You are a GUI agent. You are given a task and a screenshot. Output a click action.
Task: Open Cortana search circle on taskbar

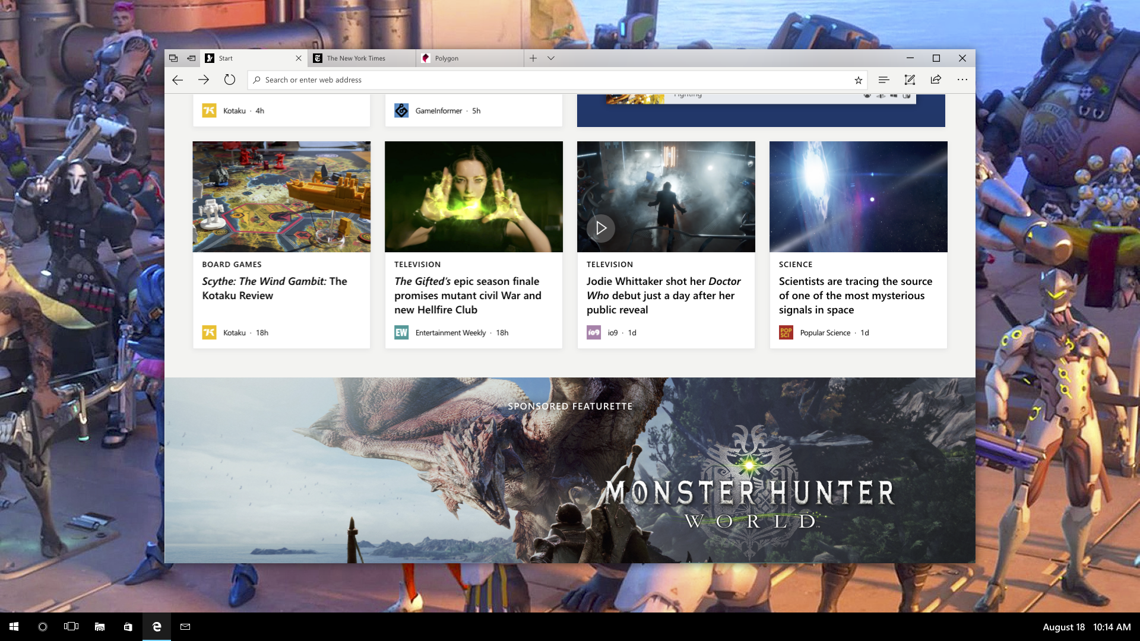tap(43, 627)
